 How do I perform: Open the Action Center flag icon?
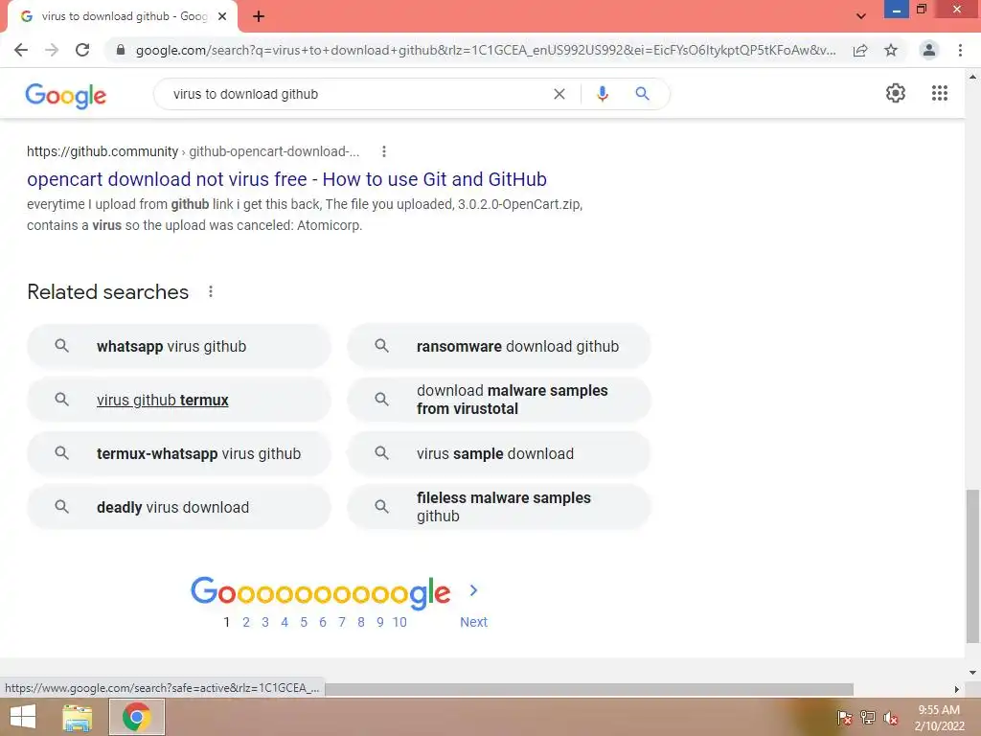(x=844, y=718)
